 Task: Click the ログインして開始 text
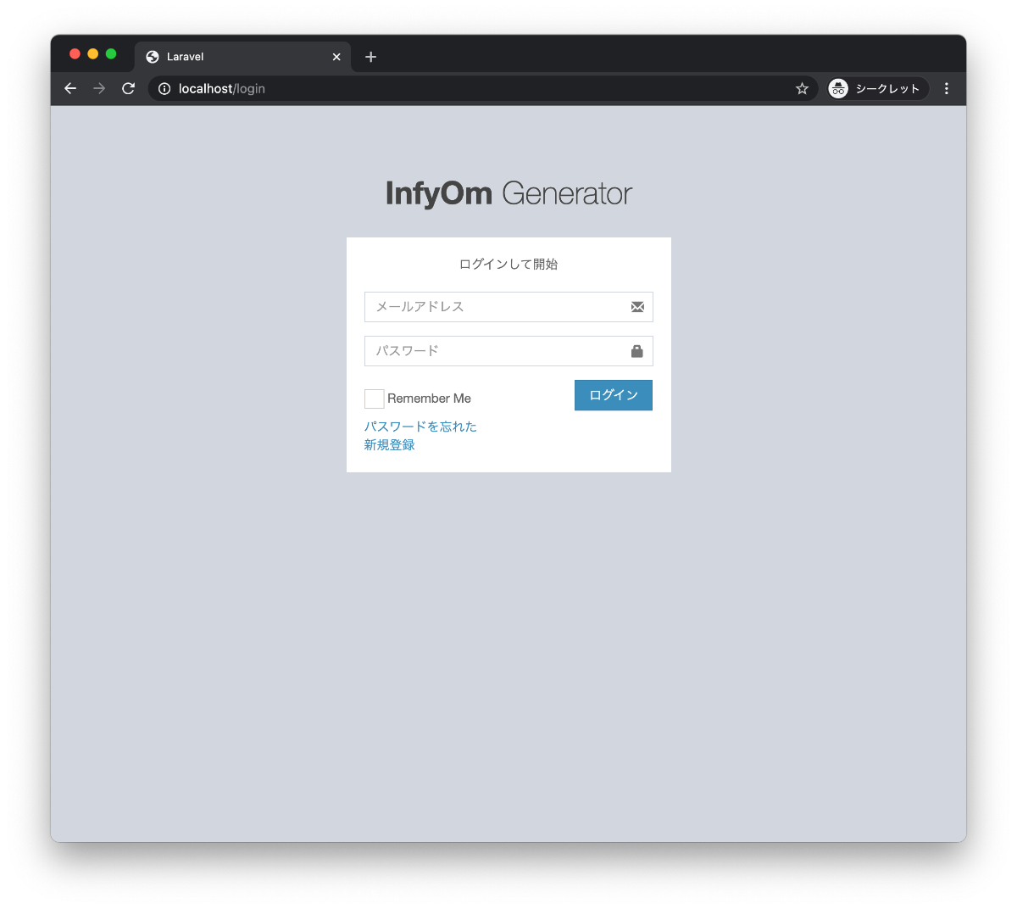[x=508, y=265]
